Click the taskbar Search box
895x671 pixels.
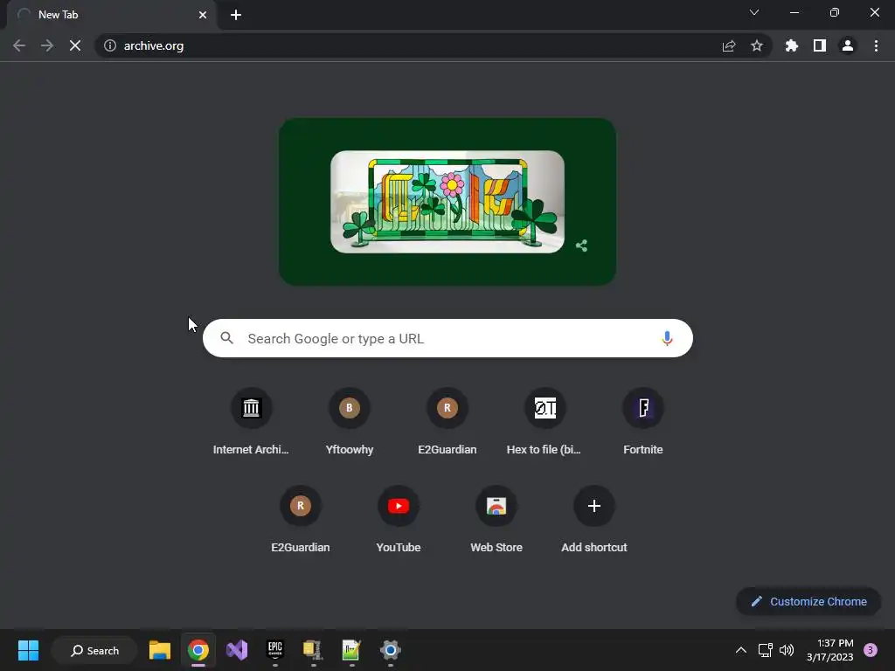(94, 650)
